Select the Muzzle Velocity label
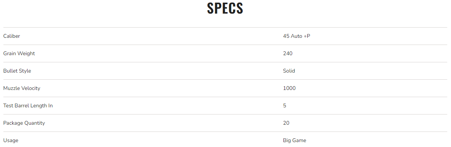This screenshot has width=451, height=147. point(22,88)
